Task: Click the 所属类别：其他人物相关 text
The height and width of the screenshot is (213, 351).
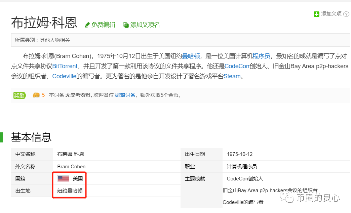Action: tap(43, 40)
